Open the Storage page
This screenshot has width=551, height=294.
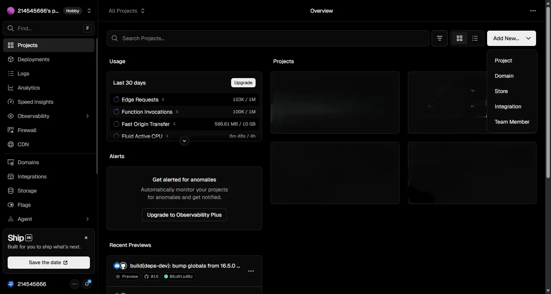coord(27,191)
